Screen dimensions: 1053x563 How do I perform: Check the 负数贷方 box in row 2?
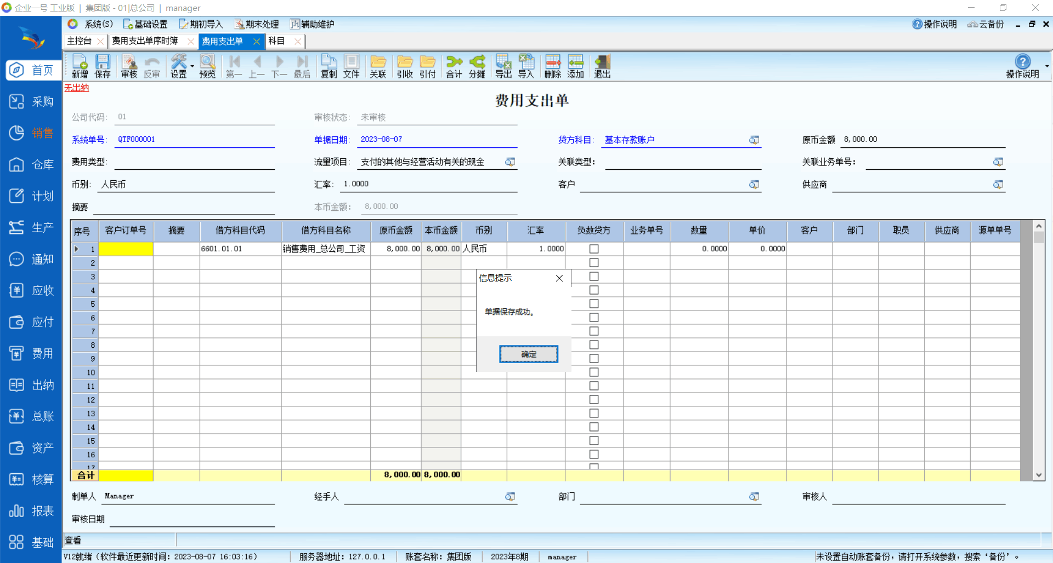click(593, 263)
